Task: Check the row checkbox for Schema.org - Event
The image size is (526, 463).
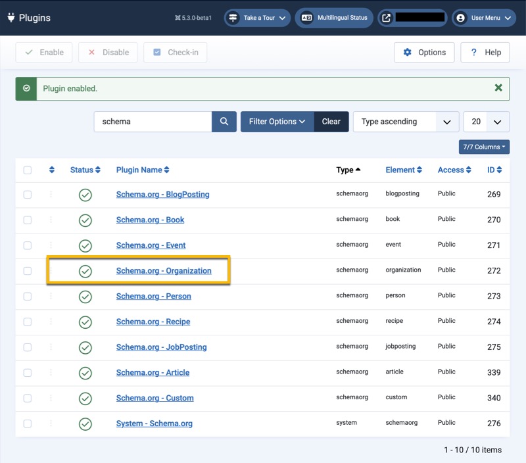Action: [x=28, y=245]
